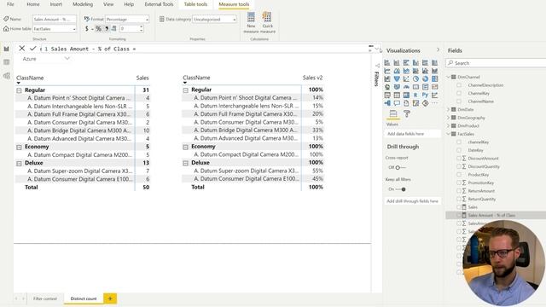Select the ribbon chart visual
The height and width of the screenshot is (307, 546).
[434, 71]
